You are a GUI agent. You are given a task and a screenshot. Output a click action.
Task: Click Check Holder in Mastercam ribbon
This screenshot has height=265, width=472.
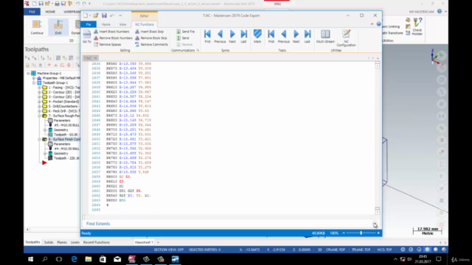(417, 27)
